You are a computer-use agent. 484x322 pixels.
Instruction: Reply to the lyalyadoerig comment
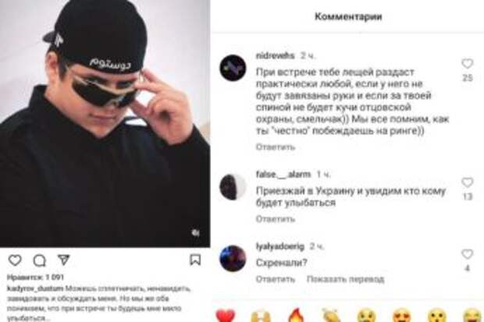(x=276, y=279)
